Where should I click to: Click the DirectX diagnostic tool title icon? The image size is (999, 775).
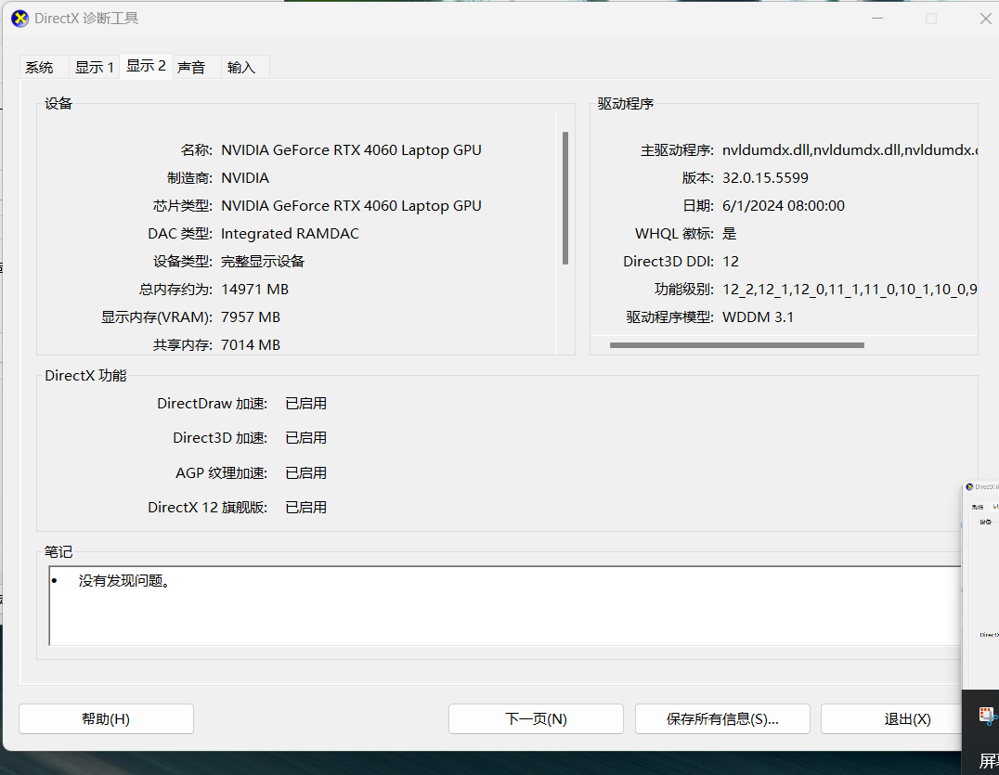pos(19,19)
